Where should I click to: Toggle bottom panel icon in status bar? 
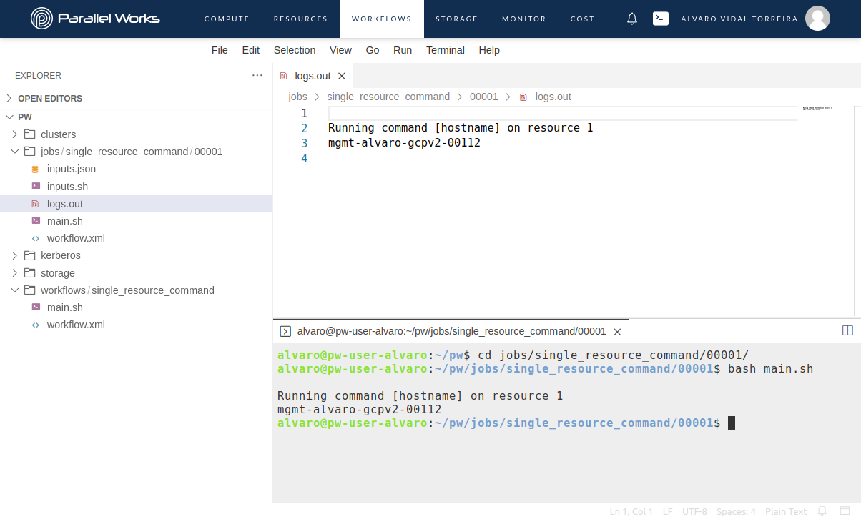coord(845,511)
